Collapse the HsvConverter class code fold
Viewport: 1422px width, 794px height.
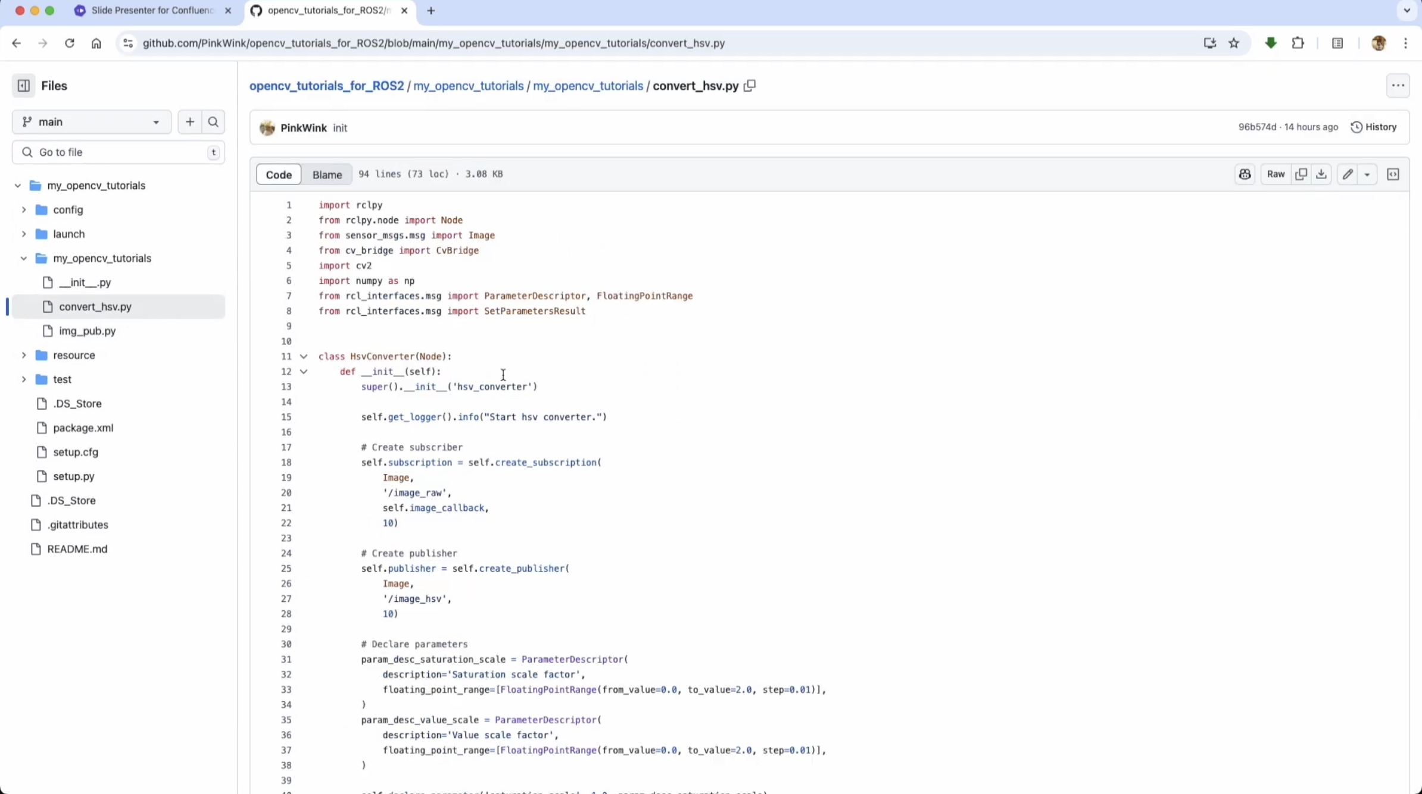point(304,356)
